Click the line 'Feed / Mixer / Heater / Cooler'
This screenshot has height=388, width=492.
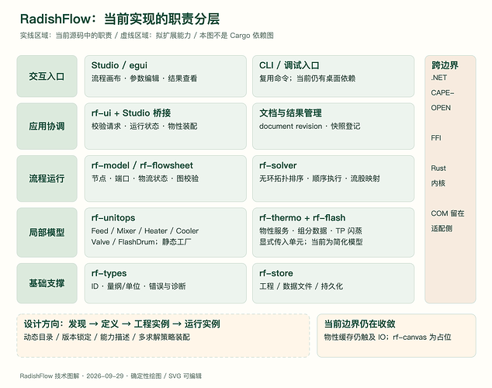[145, 230]
